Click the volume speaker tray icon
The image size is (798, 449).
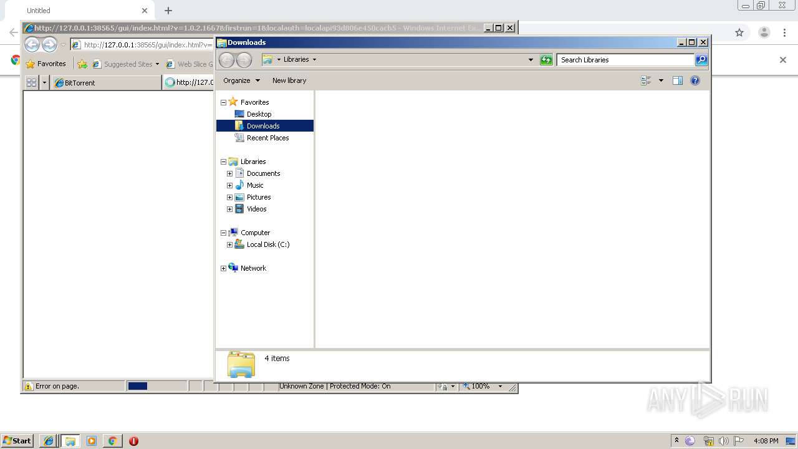click(724, 441)
